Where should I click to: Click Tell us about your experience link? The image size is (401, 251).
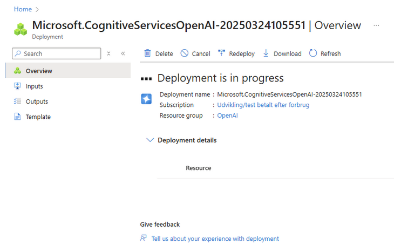pyautogui.click(x=215, y=239)
